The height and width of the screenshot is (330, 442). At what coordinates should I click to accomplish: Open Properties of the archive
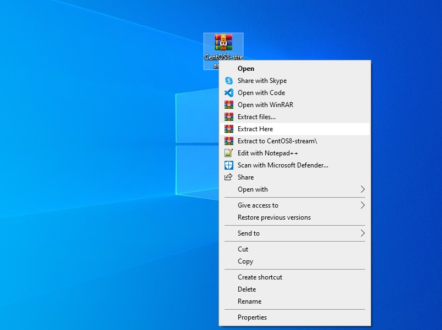(294, 317)
